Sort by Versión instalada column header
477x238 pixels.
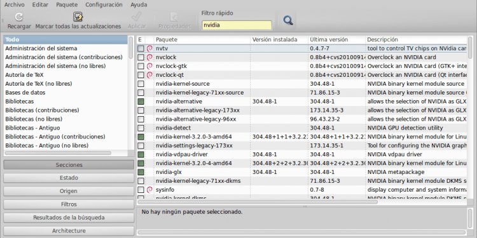coord(279,40)
